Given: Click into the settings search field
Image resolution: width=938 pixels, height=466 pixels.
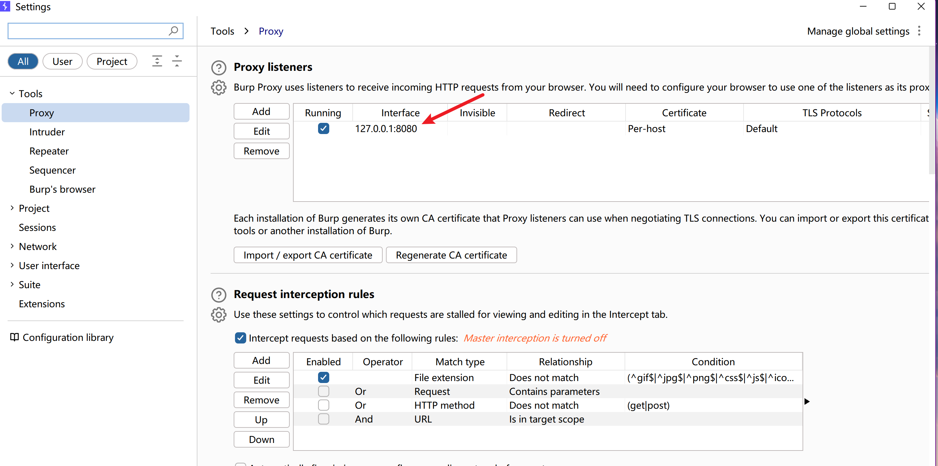Looking at the screenshot, I should pyautogui.click(x=87, y=31).
